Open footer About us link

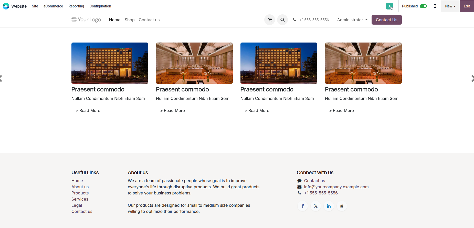click(x=80, y=187)
